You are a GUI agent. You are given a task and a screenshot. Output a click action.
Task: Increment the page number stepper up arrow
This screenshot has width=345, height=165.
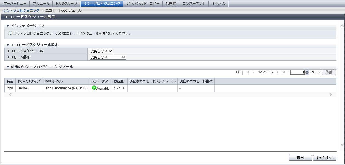click(x=307, y=71)
